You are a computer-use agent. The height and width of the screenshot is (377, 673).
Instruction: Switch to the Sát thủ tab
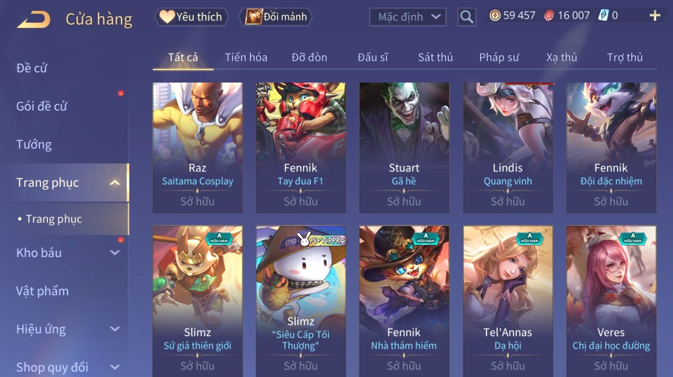(x=435, y=57)
